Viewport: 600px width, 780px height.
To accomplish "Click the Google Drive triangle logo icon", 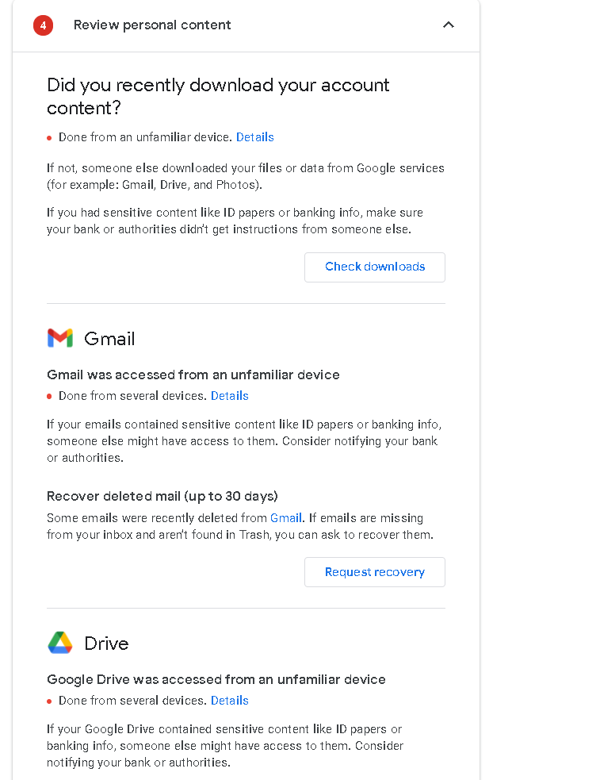I will (x=60, y=643).
